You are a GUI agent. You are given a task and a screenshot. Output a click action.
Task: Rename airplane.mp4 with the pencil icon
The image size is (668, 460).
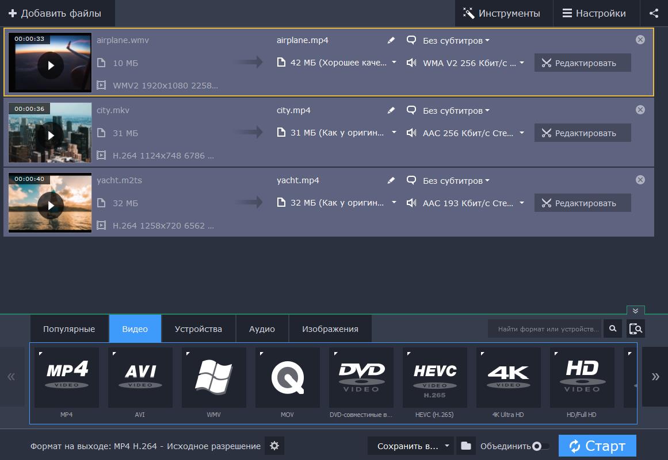391,40
